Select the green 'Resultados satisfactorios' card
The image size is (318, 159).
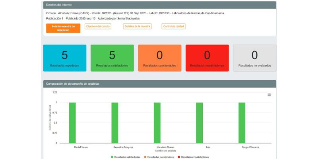[x=112, y=58]
